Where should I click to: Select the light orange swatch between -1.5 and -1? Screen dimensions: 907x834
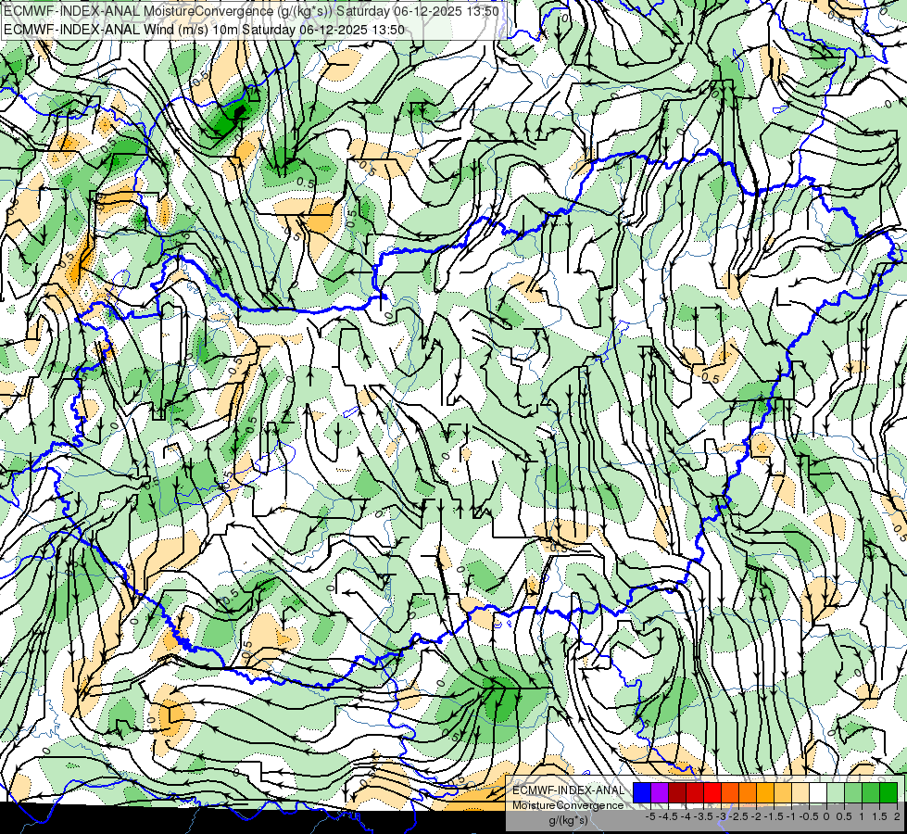coord(783,793)
